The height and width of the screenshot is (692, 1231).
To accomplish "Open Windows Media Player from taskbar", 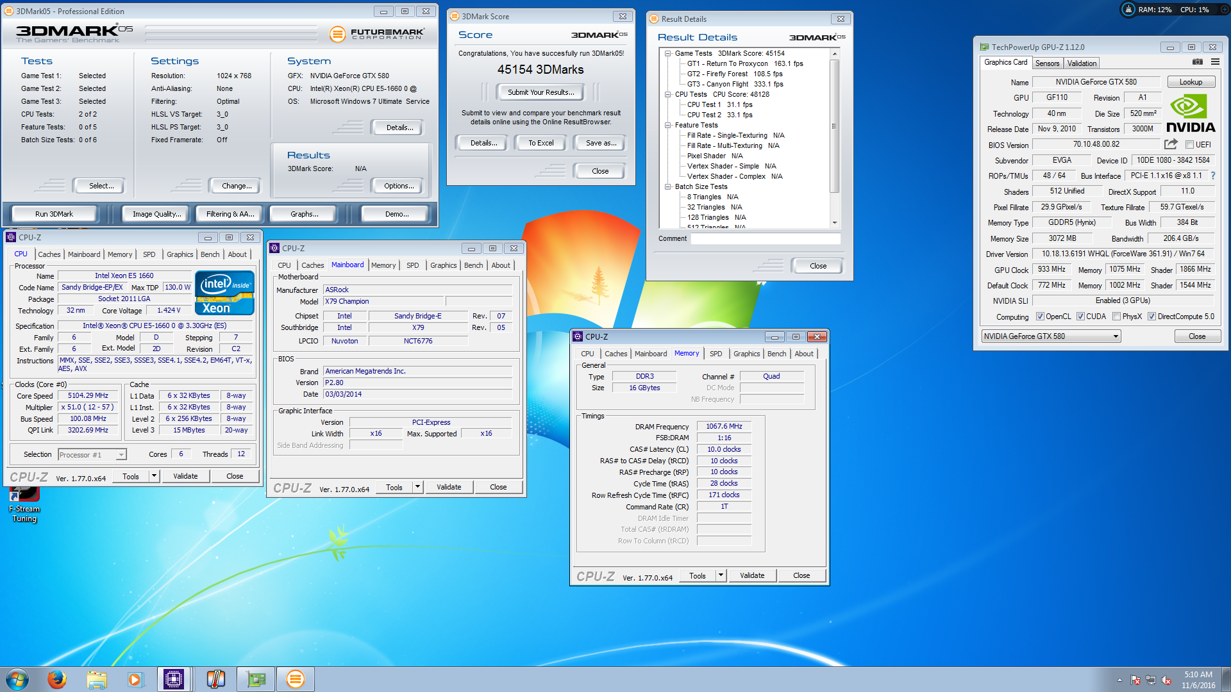I will pos(135,679).
